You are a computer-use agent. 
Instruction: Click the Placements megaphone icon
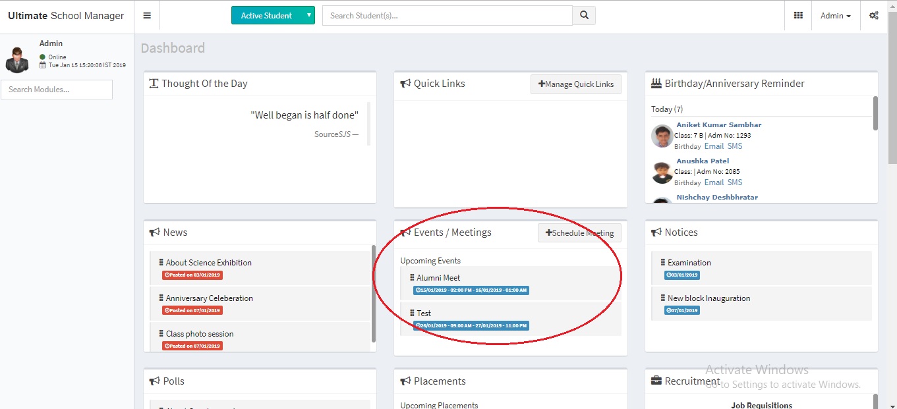[x=406, y=381]
